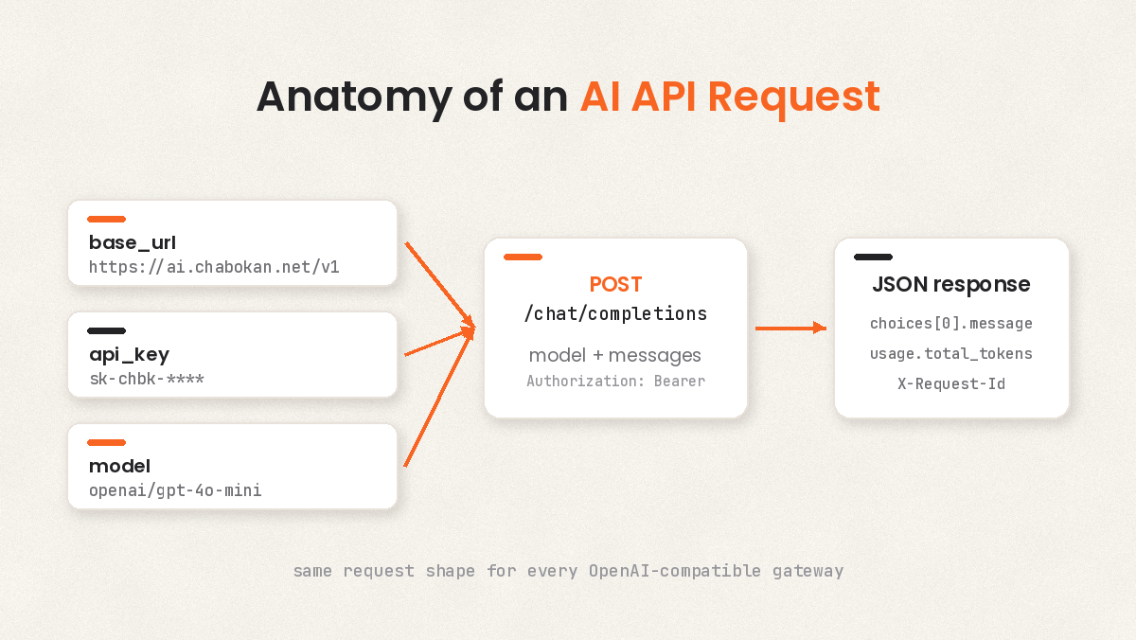Click the footer caption about OpenAI-compatible gateway
Image resolution: width=1136 pixels, height=640 pixels.
(x=568, y=571)
